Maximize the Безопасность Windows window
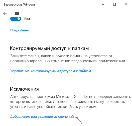The image size is (132, 126). (x=114, y=4)
